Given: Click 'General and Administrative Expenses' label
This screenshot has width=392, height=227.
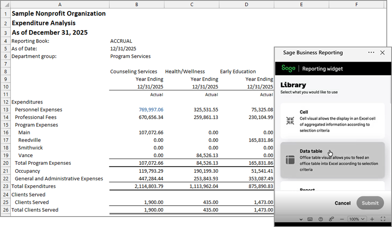Looking at the screenshot, I should (x=59, y=178).
